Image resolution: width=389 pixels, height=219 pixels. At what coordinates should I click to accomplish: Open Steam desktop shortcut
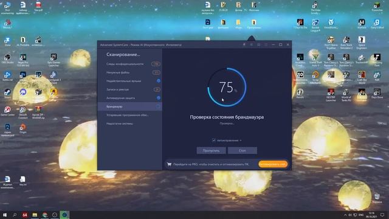(x=7, y=94)
